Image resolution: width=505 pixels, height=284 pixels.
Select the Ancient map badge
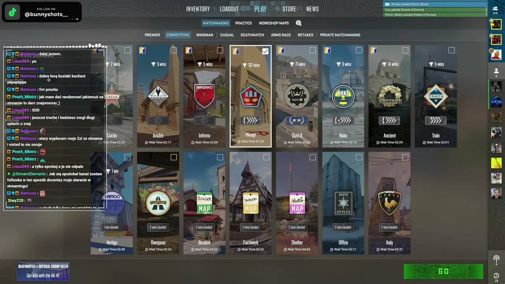[389, 96]
